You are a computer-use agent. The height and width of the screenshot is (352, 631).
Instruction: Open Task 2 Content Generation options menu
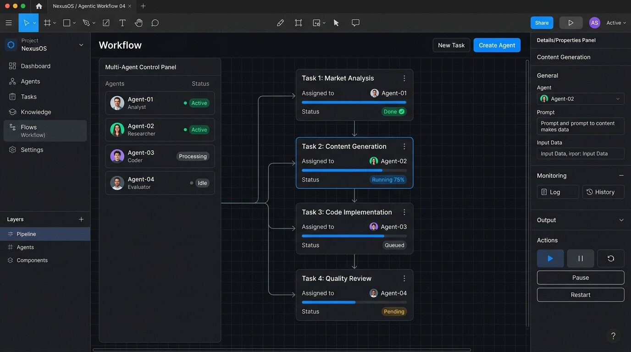(404, 147)
